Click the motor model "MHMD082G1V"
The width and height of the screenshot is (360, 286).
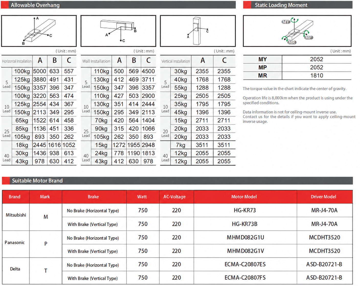pyautogui.click(x=245, y=251)
